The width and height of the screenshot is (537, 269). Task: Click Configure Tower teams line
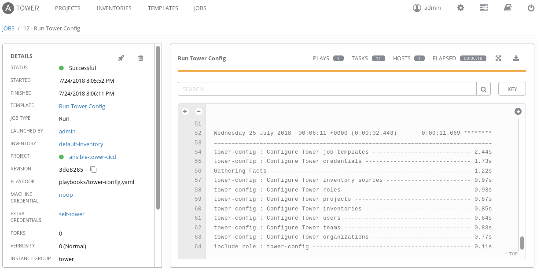[x=353, y=228]
